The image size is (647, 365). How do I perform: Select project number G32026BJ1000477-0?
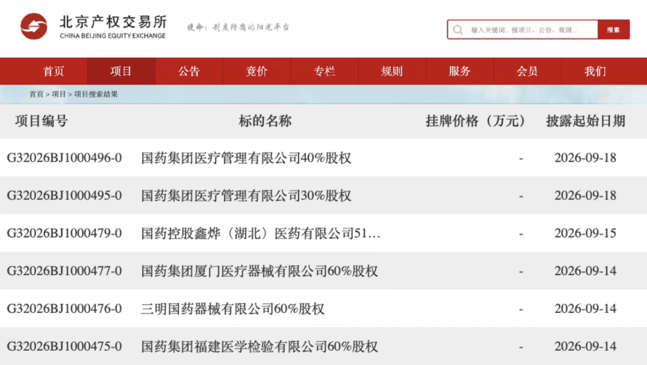[x=64, y=271]
